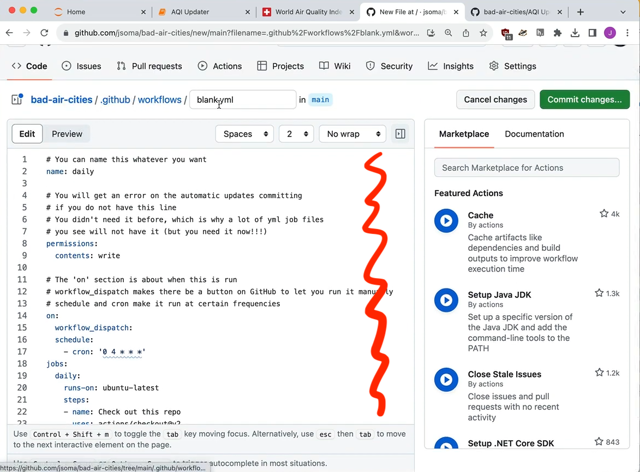The width and height of the screenshot is (640, 472).
Task: Open the Pull requests tab
Action: coord(149,66)
